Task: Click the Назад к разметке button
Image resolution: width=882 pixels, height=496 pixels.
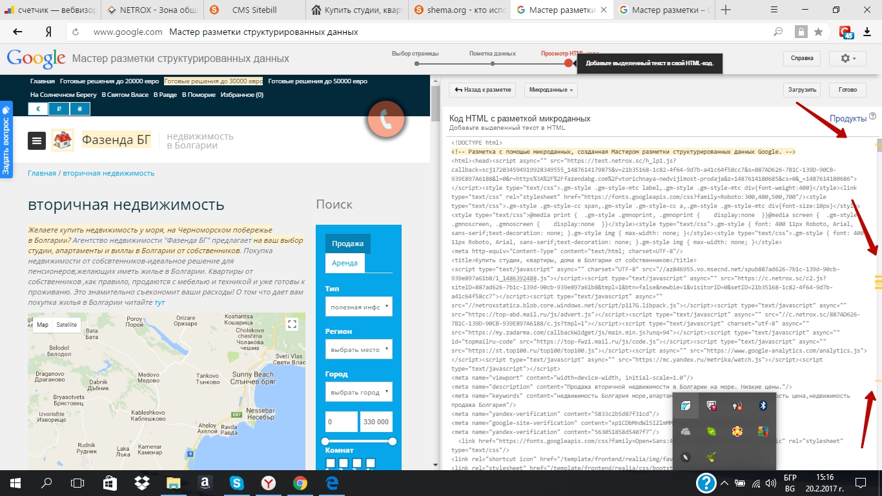Action: click(482, 90)
